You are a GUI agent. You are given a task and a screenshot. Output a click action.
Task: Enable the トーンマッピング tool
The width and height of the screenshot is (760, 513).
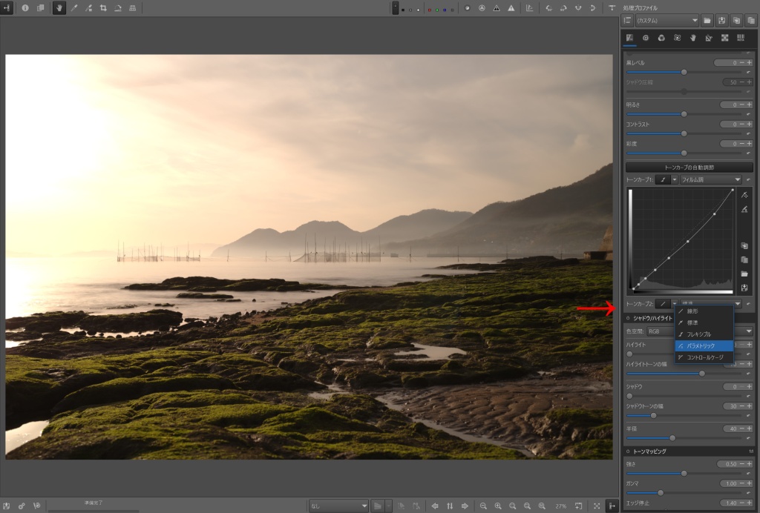628,451
